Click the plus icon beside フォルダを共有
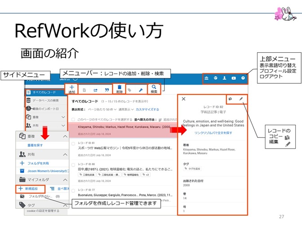This screenshot has height=227, width=302. [22, 163]
